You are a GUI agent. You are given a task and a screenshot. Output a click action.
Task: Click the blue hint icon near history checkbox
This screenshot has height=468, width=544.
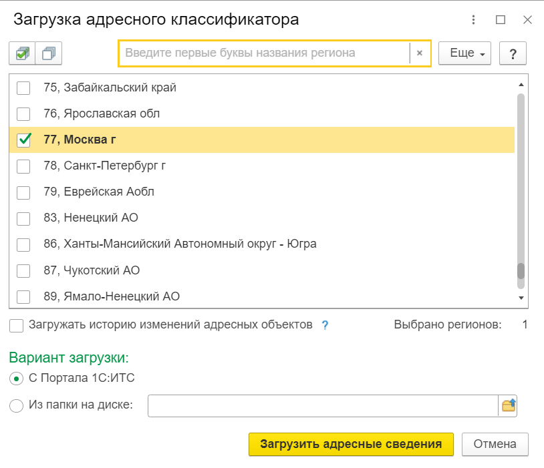click(x=325, y=325)
